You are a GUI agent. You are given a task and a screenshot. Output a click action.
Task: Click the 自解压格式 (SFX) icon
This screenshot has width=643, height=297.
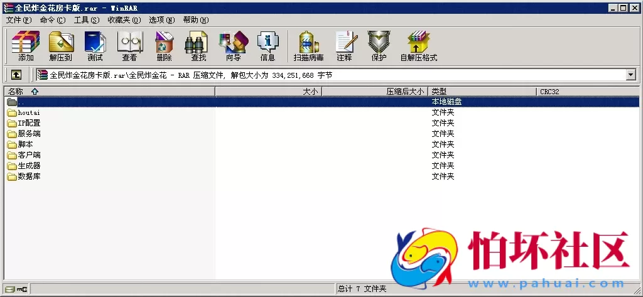click(x=419, y=46)
